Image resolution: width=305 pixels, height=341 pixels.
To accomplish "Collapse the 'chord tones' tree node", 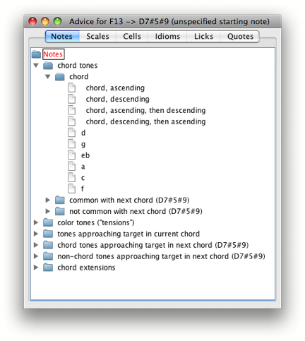I will (36, 66).
